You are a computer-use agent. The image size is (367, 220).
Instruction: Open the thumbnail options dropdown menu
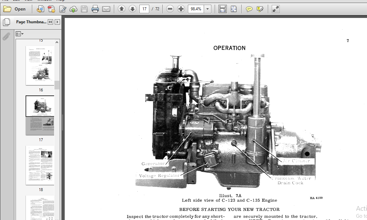pyautogui.click(x=20, y=34)
